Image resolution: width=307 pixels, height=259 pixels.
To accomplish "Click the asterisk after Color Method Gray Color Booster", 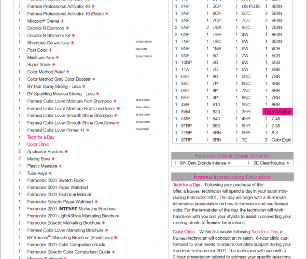I will [94, 79].
